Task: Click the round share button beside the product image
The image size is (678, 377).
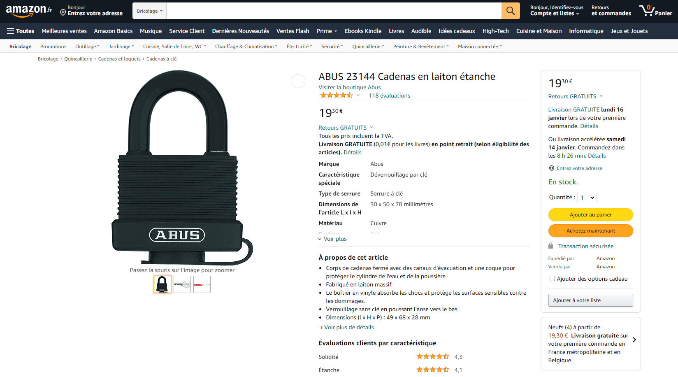Action: pos(298,81)
